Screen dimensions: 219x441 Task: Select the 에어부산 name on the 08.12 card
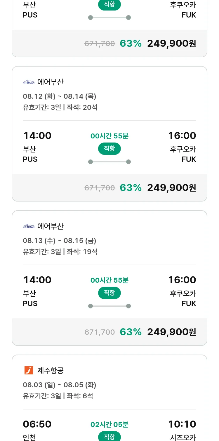click(x=50, y=82)
